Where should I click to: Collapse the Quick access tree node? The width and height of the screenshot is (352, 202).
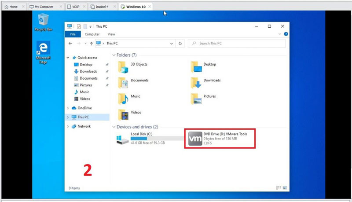68,58
